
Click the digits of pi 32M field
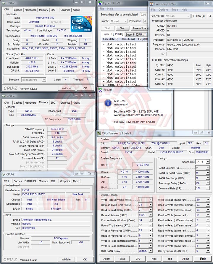click(x=144, y=15)
